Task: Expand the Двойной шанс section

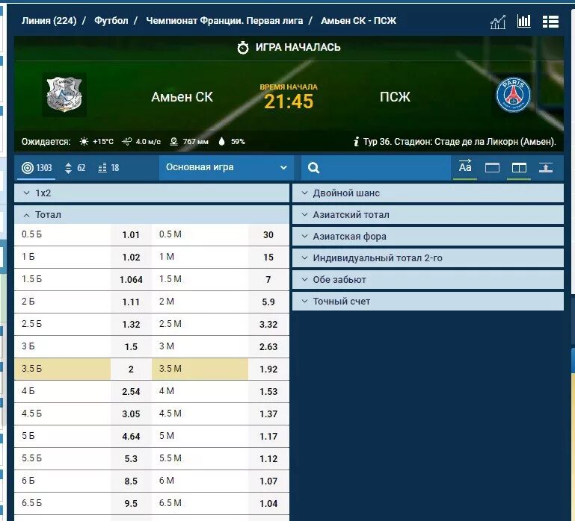Action: (428, 193)
